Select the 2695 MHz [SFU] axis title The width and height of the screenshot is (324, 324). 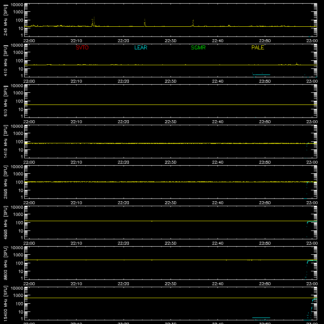pyautogui.click(x=5, y=182)
